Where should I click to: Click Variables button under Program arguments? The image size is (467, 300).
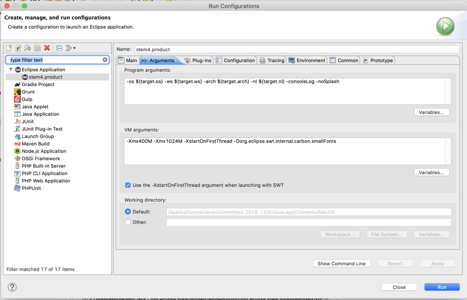click(431, 112)
